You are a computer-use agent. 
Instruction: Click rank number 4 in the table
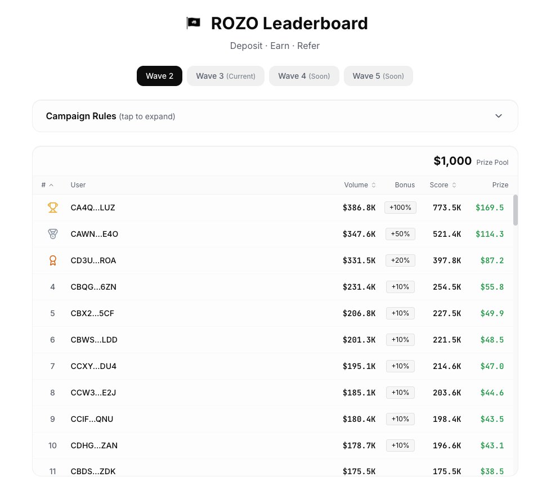52,287
